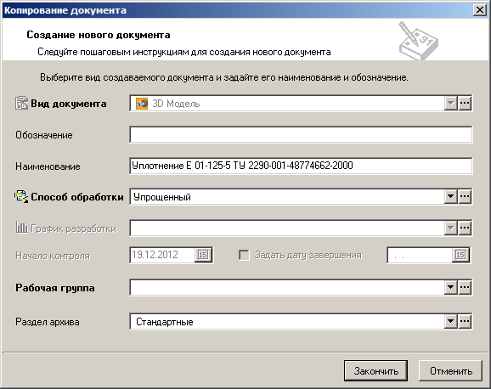This screenshot has height=389, width=491.
Task: Open calendar for completion date field
Action: coord(460,255)
